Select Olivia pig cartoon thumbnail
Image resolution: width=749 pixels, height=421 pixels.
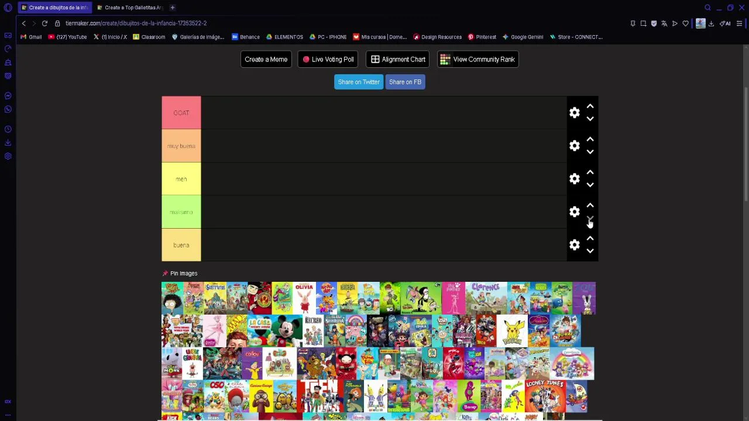(304, 298)
